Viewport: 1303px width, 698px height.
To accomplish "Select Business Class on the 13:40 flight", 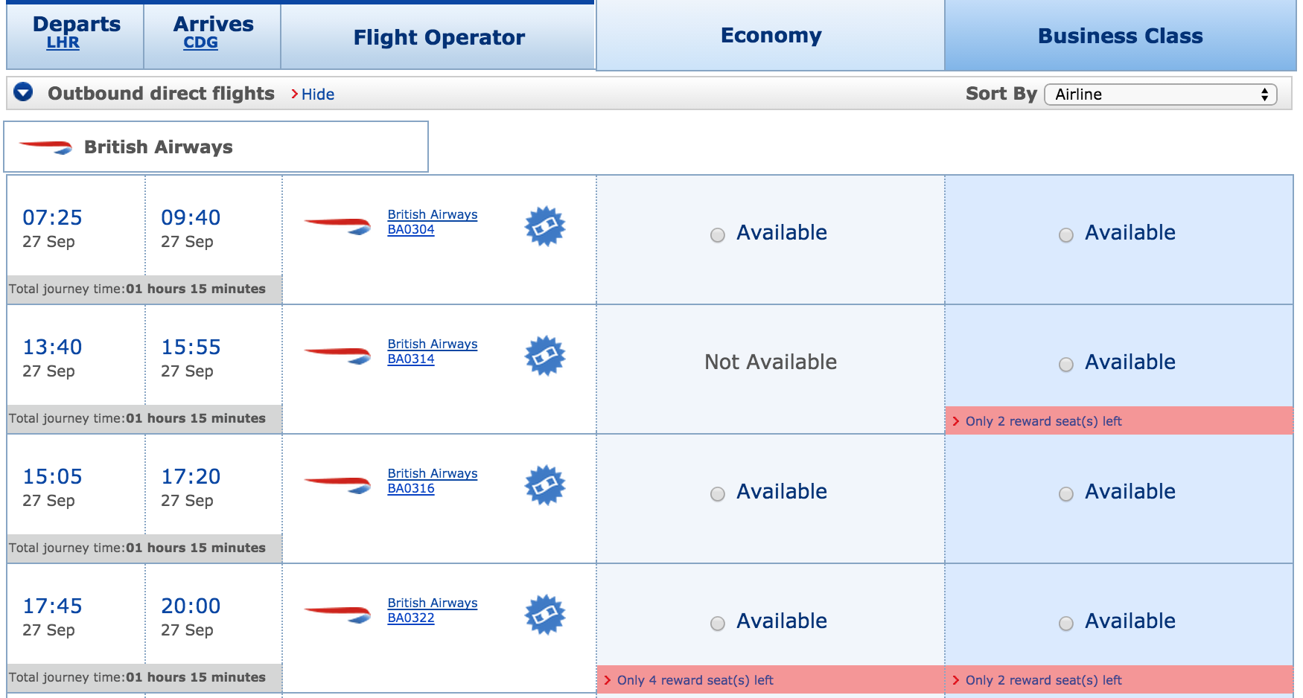I will click(x=1066, y=365).
